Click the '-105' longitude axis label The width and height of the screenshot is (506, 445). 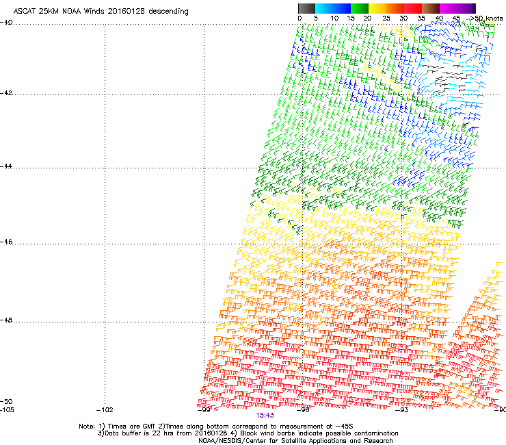[x=7, y=410]
